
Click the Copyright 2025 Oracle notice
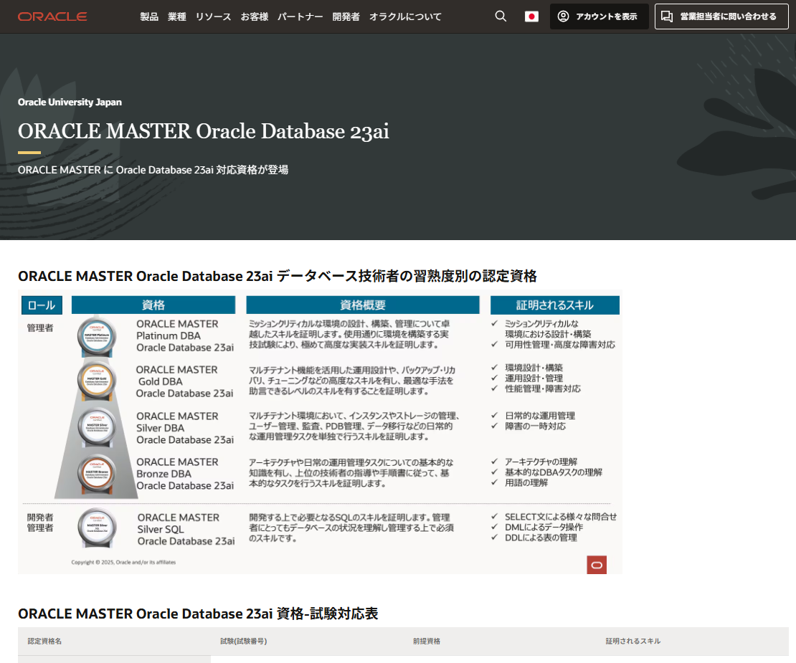[x=123, y=562]
